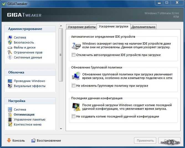Click the IDE device detection icon
Viewport: 185px width, 148px height.
click(76, 46)
